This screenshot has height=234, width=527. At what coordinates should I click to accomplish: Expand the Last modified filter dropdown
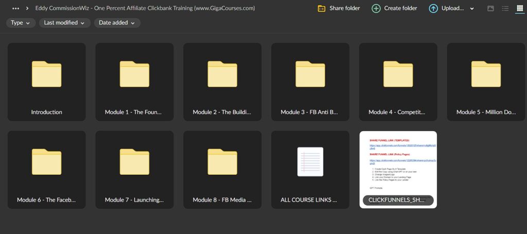tap(64, 23)
